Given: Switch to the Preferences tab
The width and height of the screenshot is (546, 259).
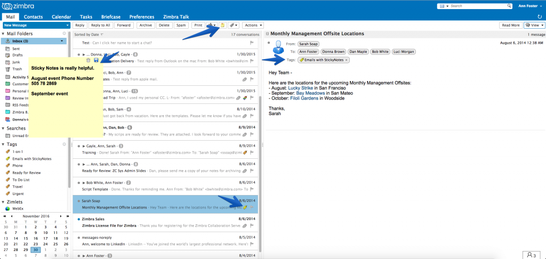Looking at the screenshot, I should click(142, 17).
